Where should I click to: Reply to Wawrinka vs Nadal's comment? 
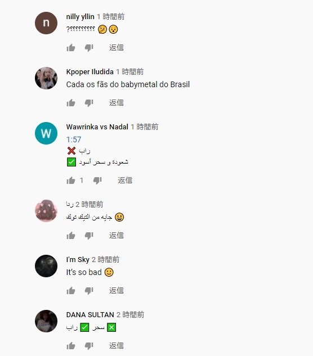[125, 181]
